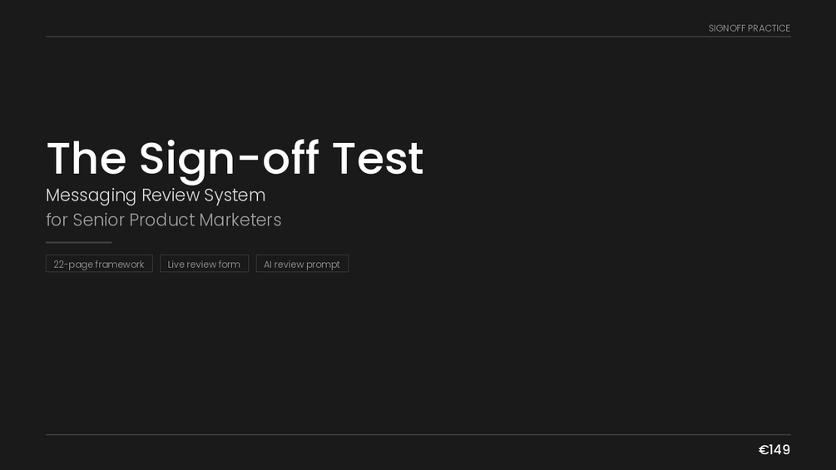The width and height of the screenshot is (836, 470).
Task: Click the word "The" in the title
Action: [87, 158]
